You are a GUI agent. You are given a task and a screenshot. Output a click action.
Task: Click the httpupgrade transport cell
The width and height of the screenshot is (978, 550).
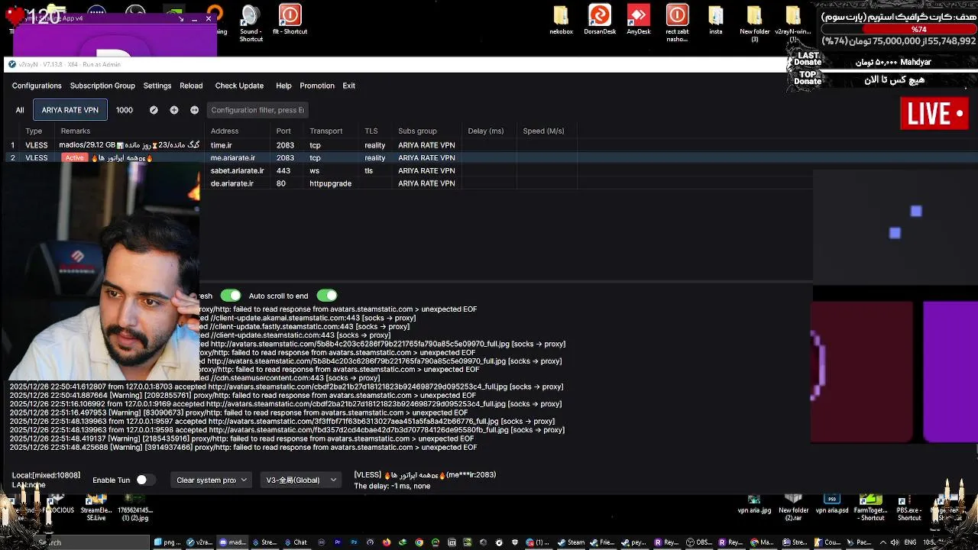pos(330,184)
